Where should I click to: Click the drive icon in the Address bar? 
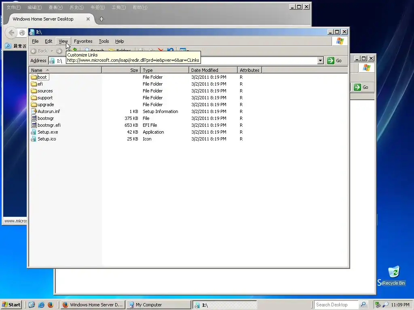(x=52, y=61)
